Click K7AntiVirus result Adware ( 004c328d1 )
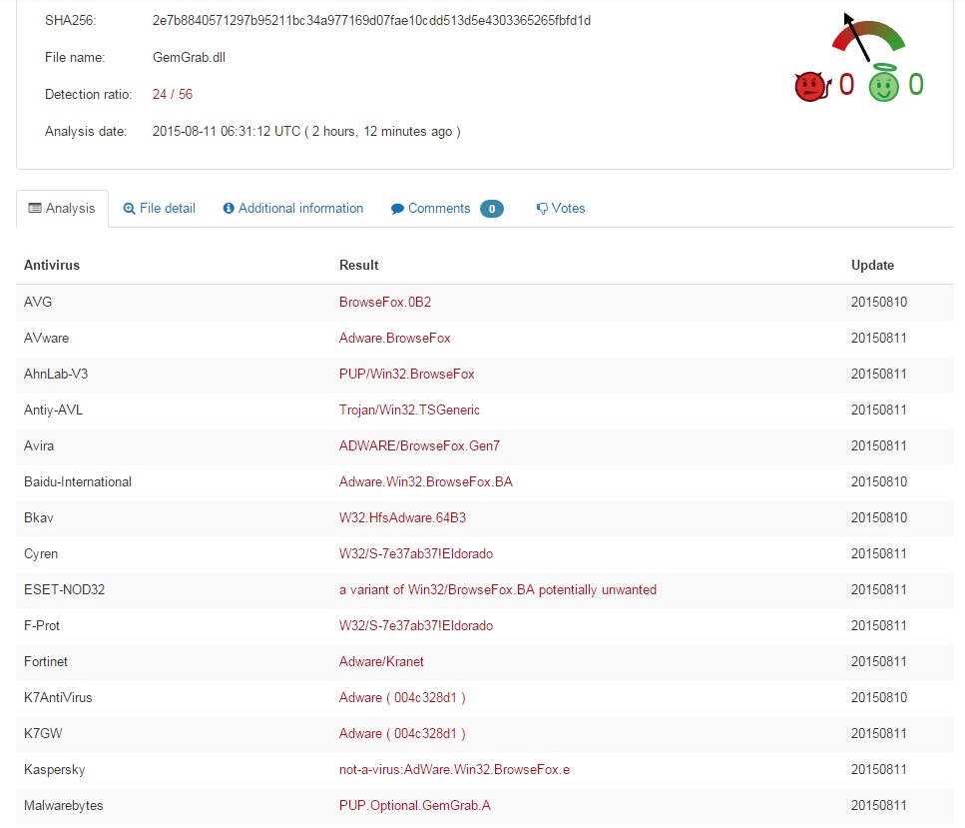 tap(402, 697)
